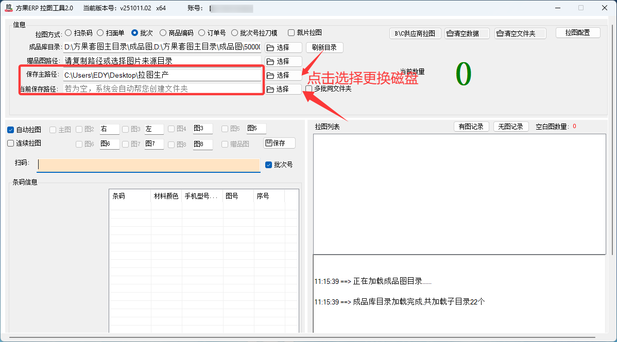Click the 清空文件夹 button
Image resolution: width=617 pixels, height=342 pixels.
(520, 33)
